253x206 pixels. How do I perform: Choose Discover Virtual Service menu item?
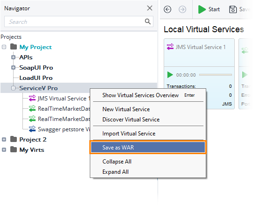point(148,120)
